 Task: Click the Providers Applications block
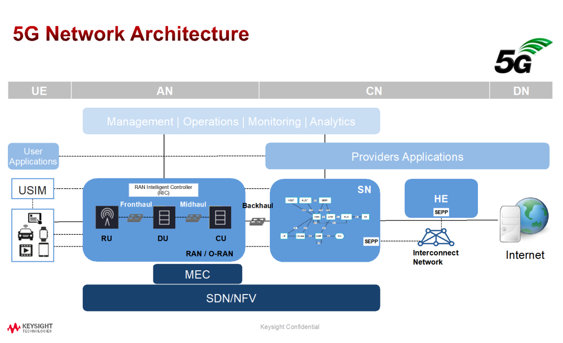click(407, 156)
